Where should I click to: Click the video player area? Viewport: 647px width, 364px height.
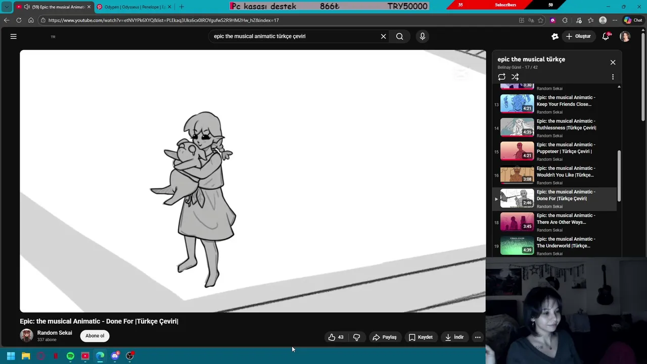pos(253,181)
